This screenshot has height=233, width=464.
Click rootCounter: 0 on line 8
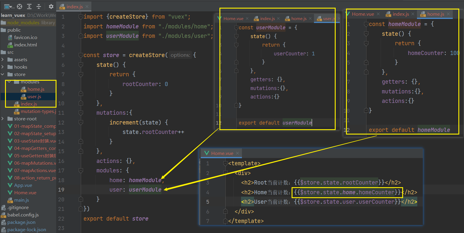coord(145,84)
